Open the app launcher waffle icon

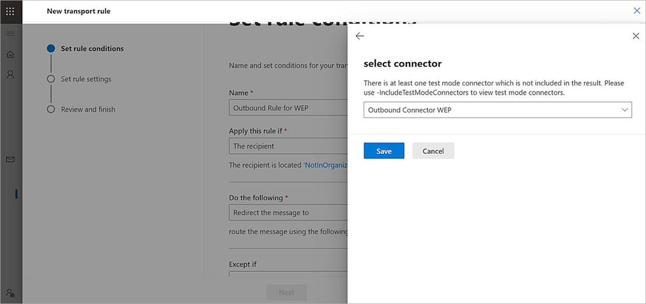point(10,11)
